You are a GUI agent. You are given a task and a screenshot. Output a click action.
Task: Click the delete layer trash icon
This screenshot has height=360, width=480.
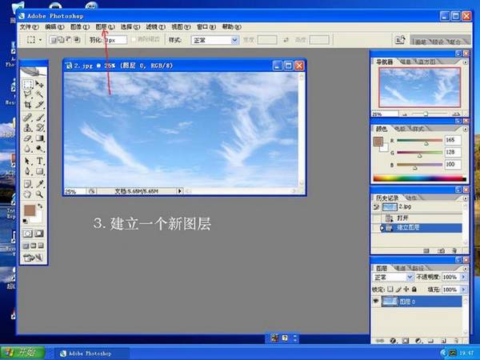(x=456, y=341)
